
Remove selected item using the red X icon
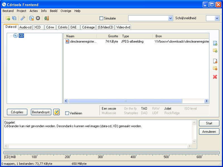[215, 77]
